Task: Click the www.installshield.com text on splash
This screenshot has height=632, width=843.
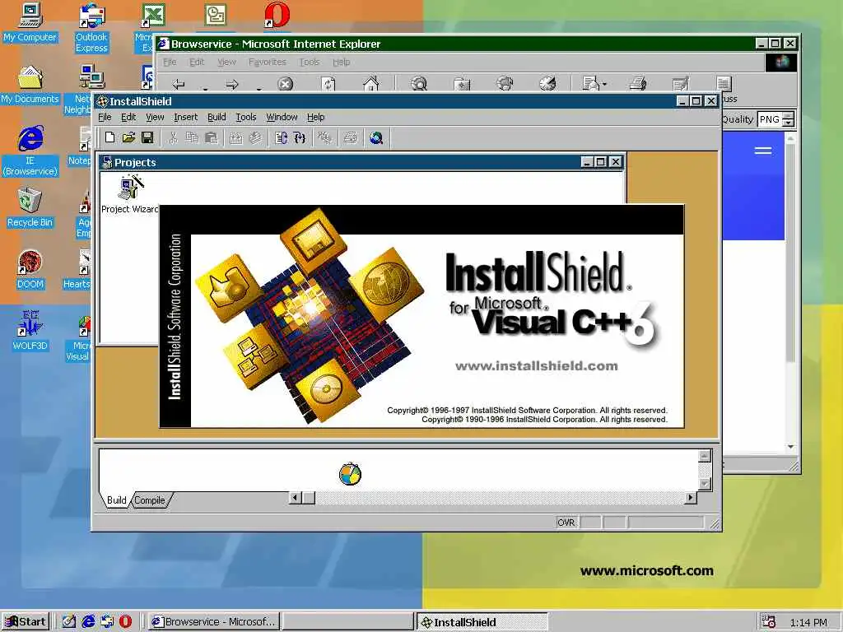Action: [537, 366]
